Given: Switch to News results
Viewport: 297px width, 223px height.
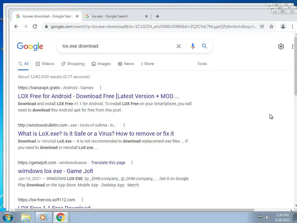Looking at the screenshot, I should (126, 64).
